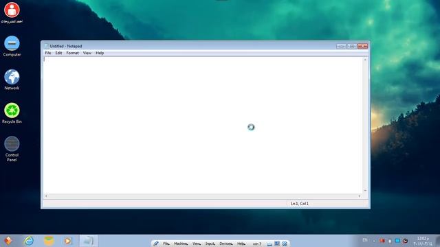The image size is (440, 247).
Task: Click the mini toolbar exit fullscreen icon
Action: (x=277, y=244)
